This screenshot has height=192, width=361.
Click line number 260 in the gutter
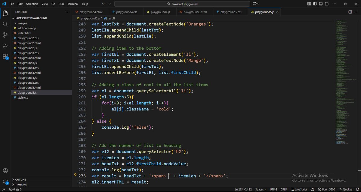click(x=82, y=97)
